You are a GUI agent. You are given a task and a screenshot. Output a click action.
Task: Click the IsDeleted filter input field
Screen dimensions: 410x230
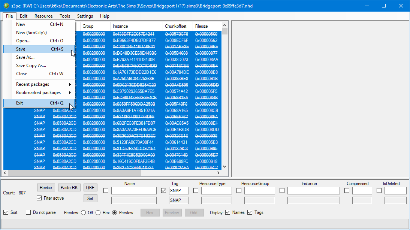click(395, 191)
